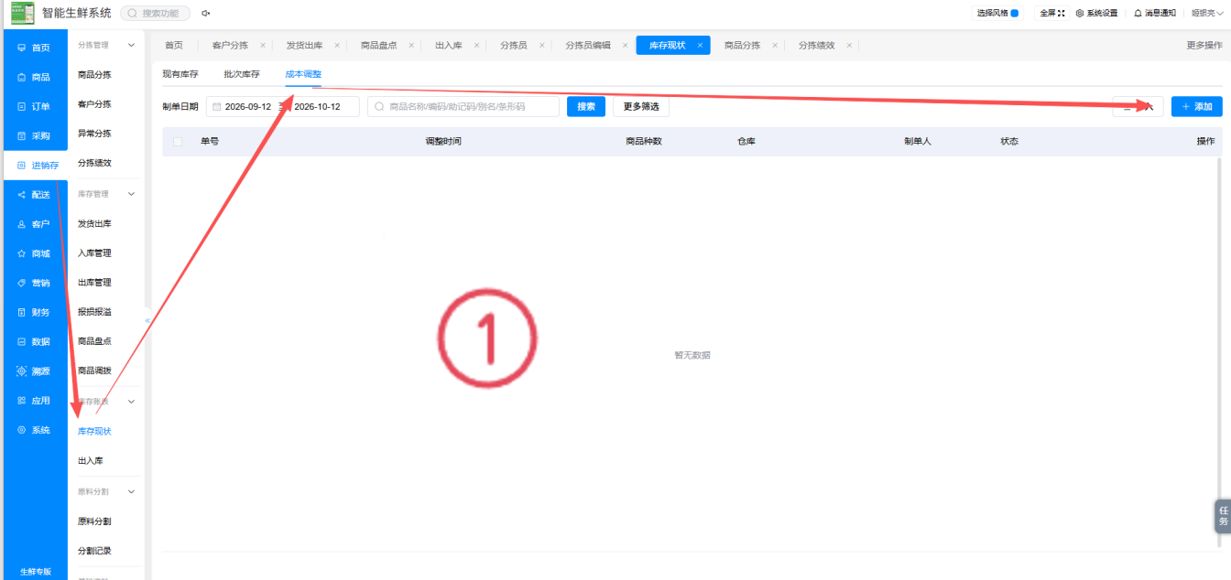The image size is (1231, 580).
Task: Toggle 全屏 fullscreen mode
Action: coord(1051,14)
